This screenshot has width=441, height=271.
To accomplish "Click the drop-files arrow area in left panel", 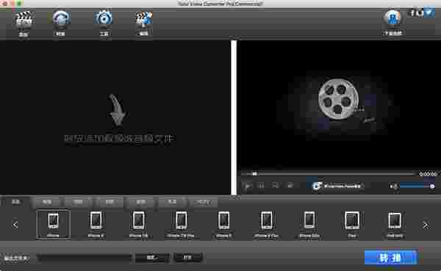I will coord(118,110).
